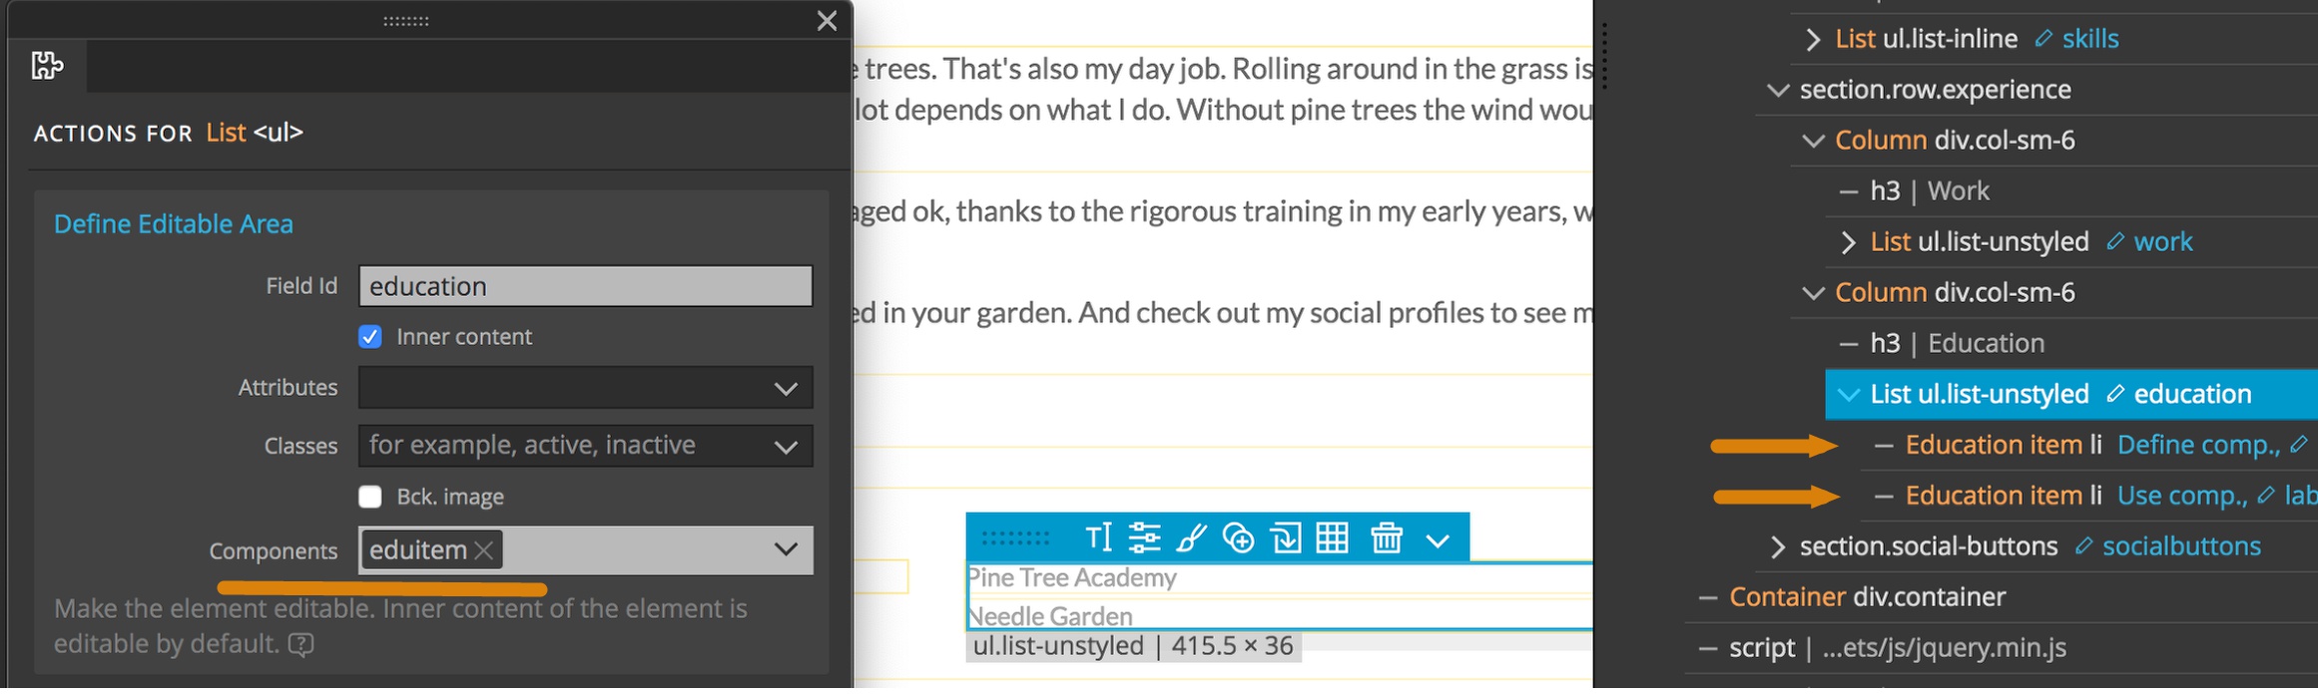The height and width of the screenshot is (698, 2318).
Task: Click the Define Editable Area heading
Action: click(174, 224)
